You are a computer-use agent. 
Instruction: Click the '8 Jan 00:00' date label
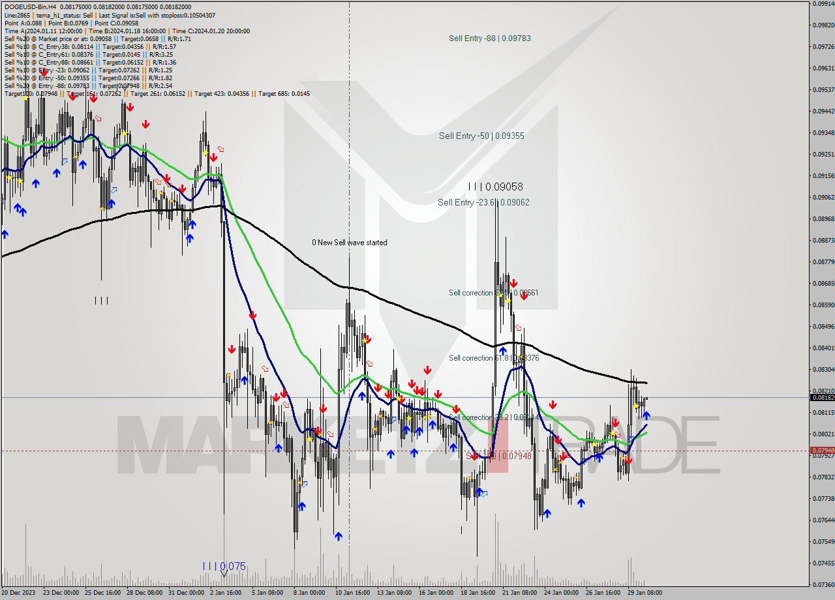(309, 593)
